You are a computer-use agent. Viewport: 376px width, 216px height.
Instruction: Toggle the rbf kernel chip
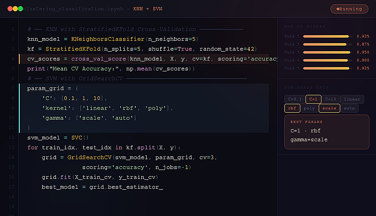[292, 108]
